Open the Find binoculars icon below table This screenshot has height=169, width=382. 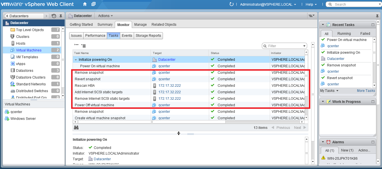(x=76, y=127)
